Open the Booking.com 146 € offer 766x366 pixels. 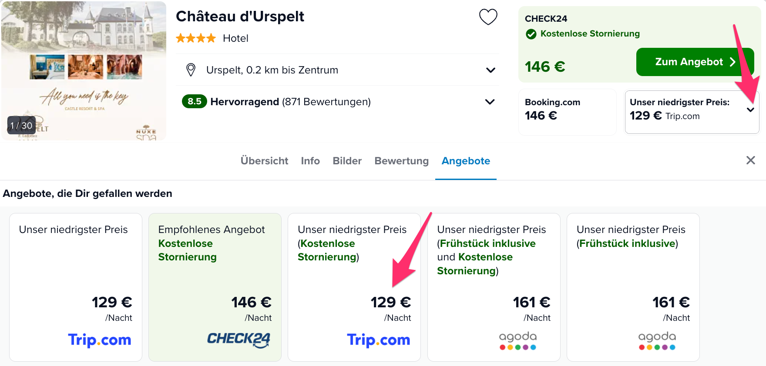click(567, 112)
